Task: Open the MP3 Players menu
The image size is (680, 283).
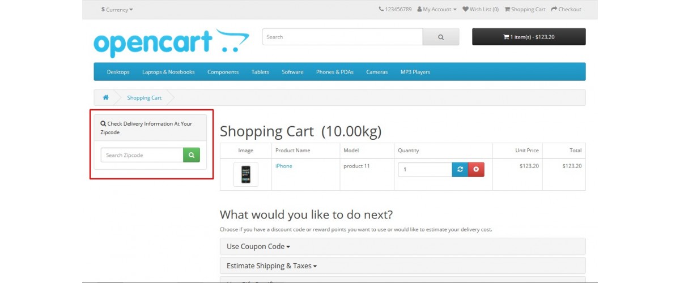Action: [415, 72]
